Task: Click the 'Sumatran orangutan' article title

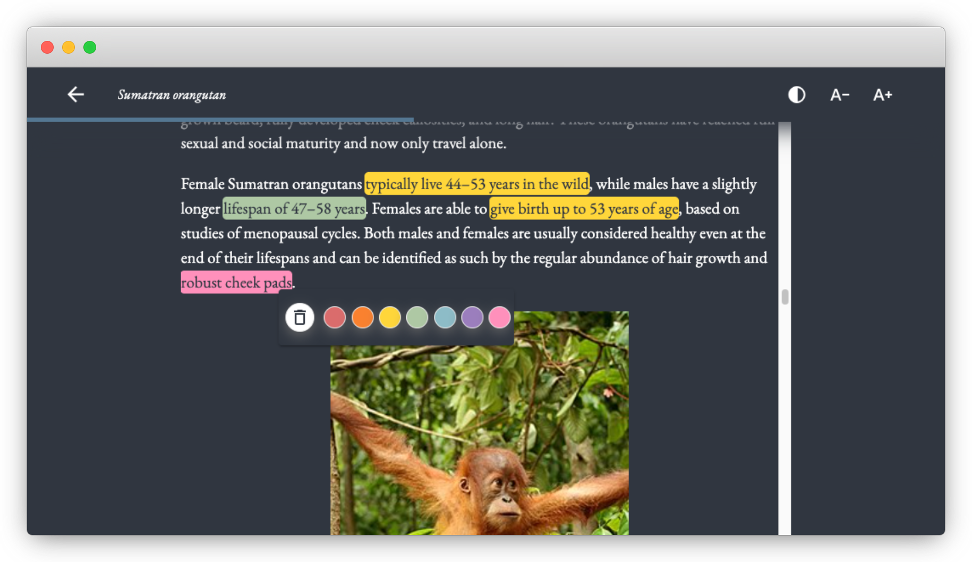Action: (x=172, y=95)
